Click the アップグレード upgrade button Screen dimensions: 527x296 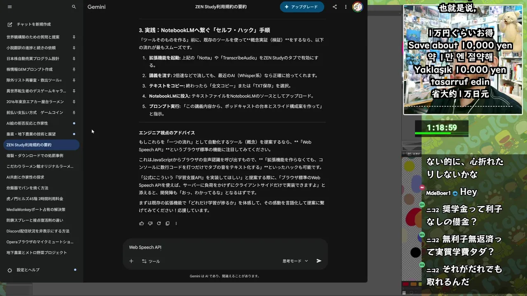click(x=302, y=7)
